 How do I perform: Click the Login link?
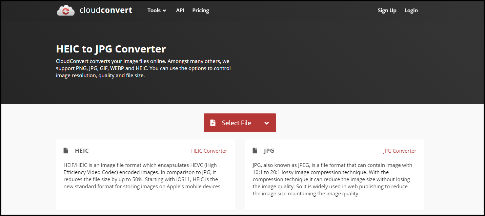tap(411, 10)
